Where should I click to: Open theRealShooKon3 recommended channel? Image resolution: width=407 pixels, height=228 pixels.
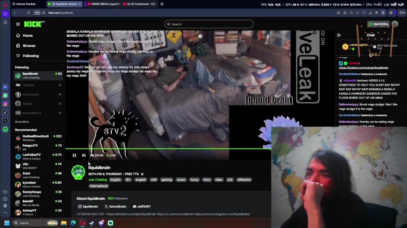coord(38,138)
